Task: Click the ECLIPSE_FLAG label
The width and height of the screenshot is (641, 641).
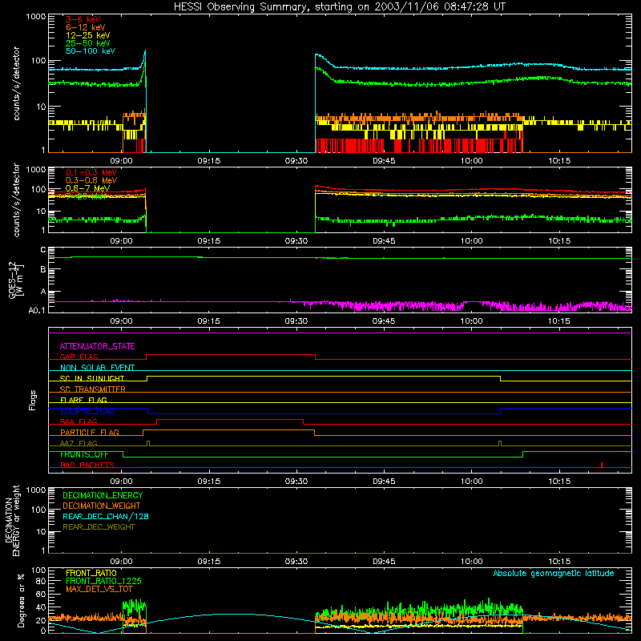Action: 87,411
